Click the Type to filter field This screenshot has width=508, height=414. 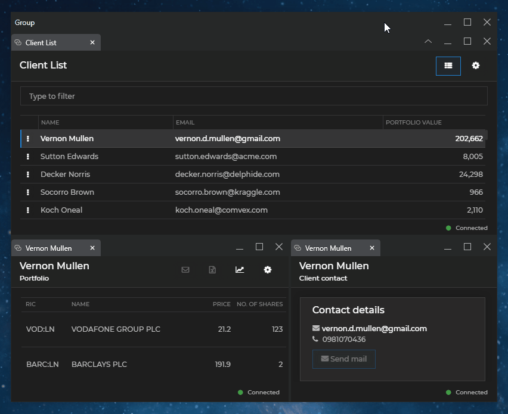[253, 97]
